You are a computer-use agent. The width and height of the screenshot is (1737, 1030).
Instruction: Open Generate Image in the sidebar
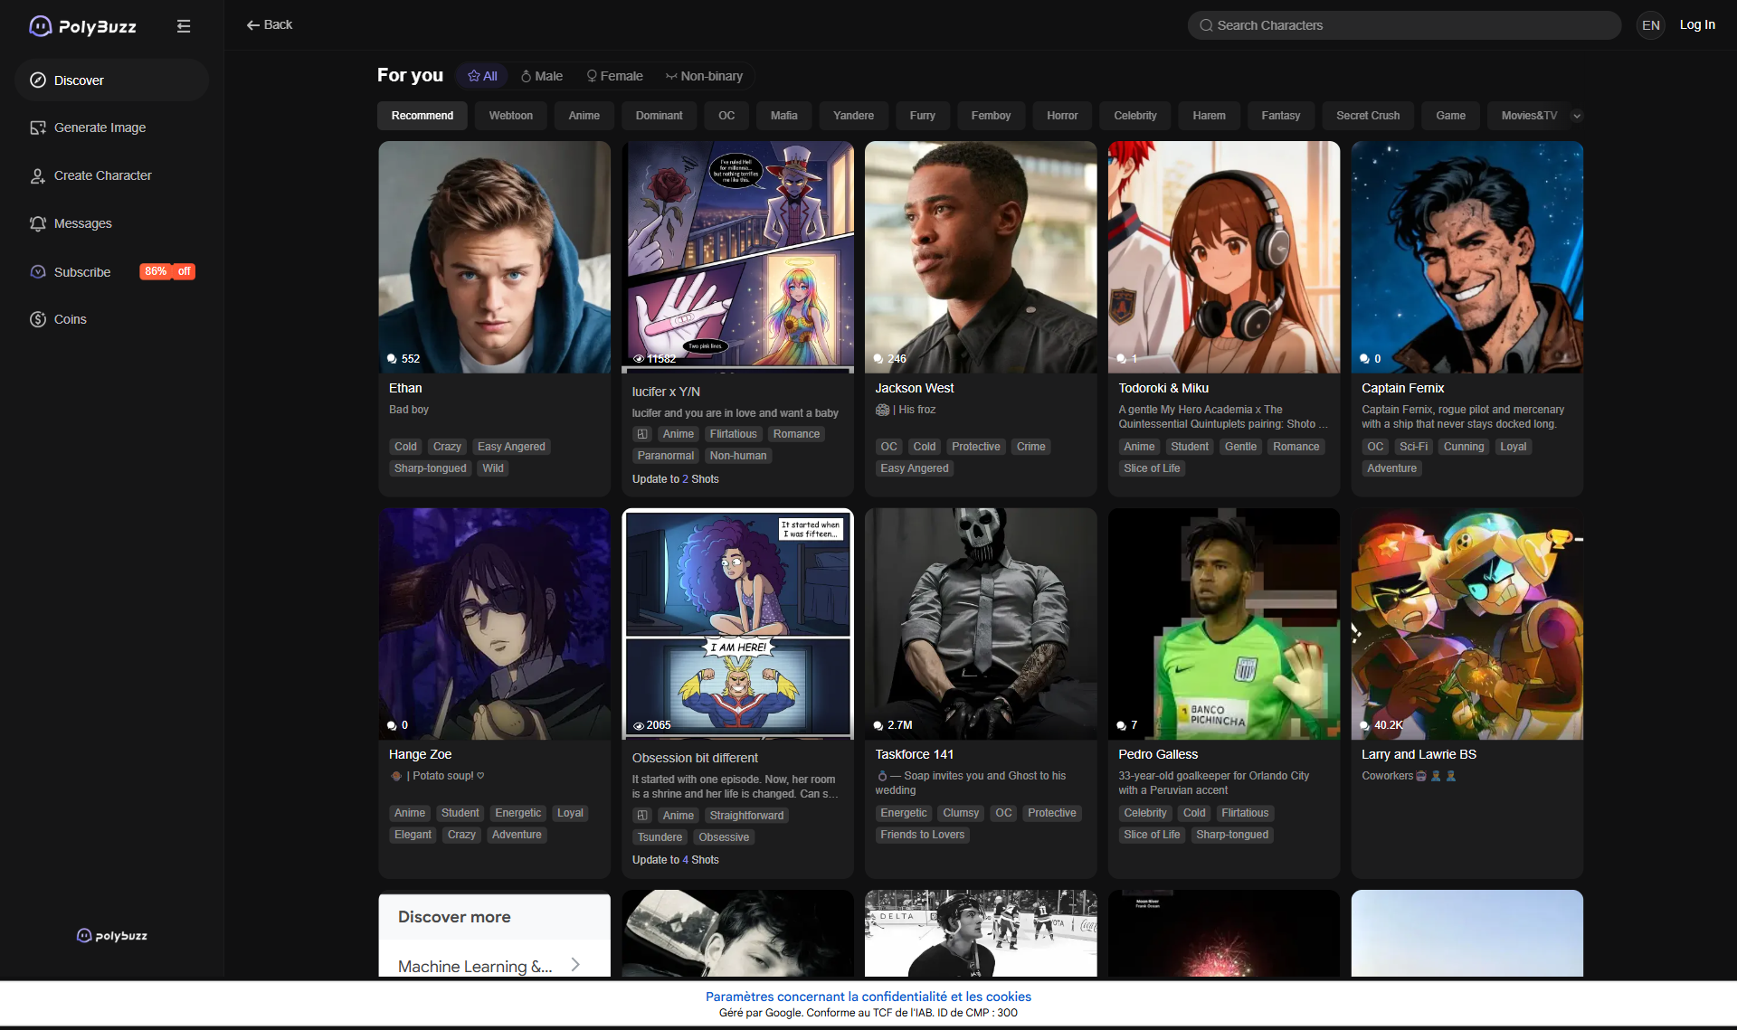click(x=111, y=128)
